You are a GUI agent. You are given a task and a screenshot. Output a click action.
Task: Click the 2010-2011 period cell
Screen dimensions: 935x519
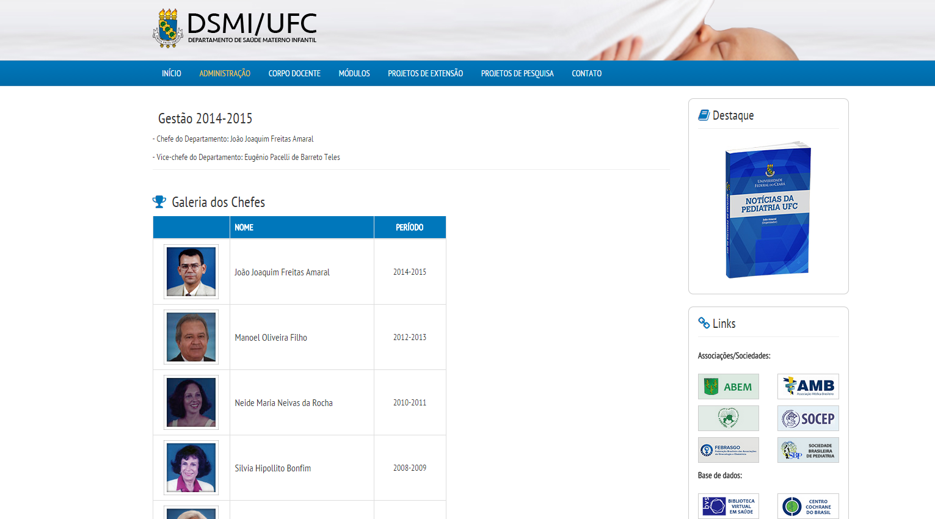410,402
